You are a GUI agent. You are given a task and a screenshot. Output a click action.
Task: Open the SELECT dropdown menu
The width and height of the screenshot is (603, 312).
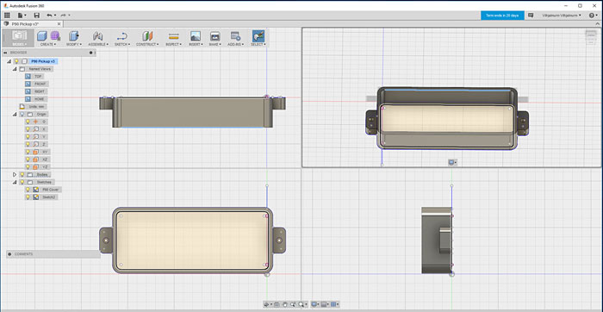tap(258, 44)
